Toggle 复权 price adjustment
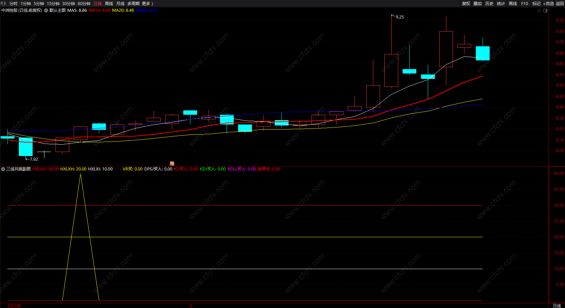The height and width of the screenshot is (308, 565). tap(466, 3)
